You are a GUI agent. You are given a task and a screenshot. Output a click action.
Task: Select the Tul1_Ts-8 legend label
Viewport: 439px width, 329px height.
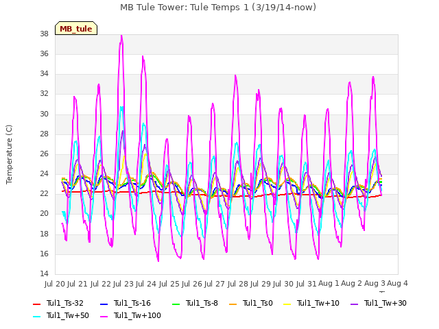coord(202,303)
